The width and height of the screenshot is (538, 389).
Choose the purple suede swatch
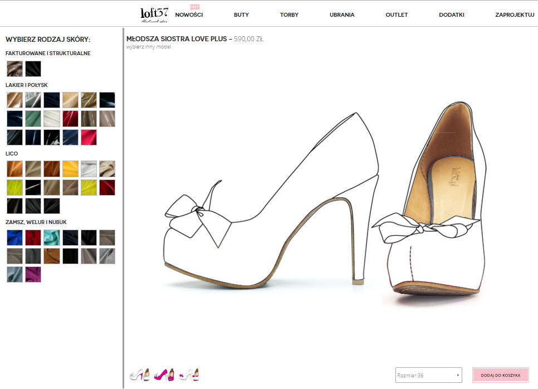click(x=33, y=275)
